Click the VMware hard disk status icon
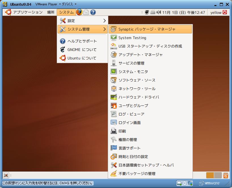The height and width of the screenshot is (188, 232). pos(179,183)
